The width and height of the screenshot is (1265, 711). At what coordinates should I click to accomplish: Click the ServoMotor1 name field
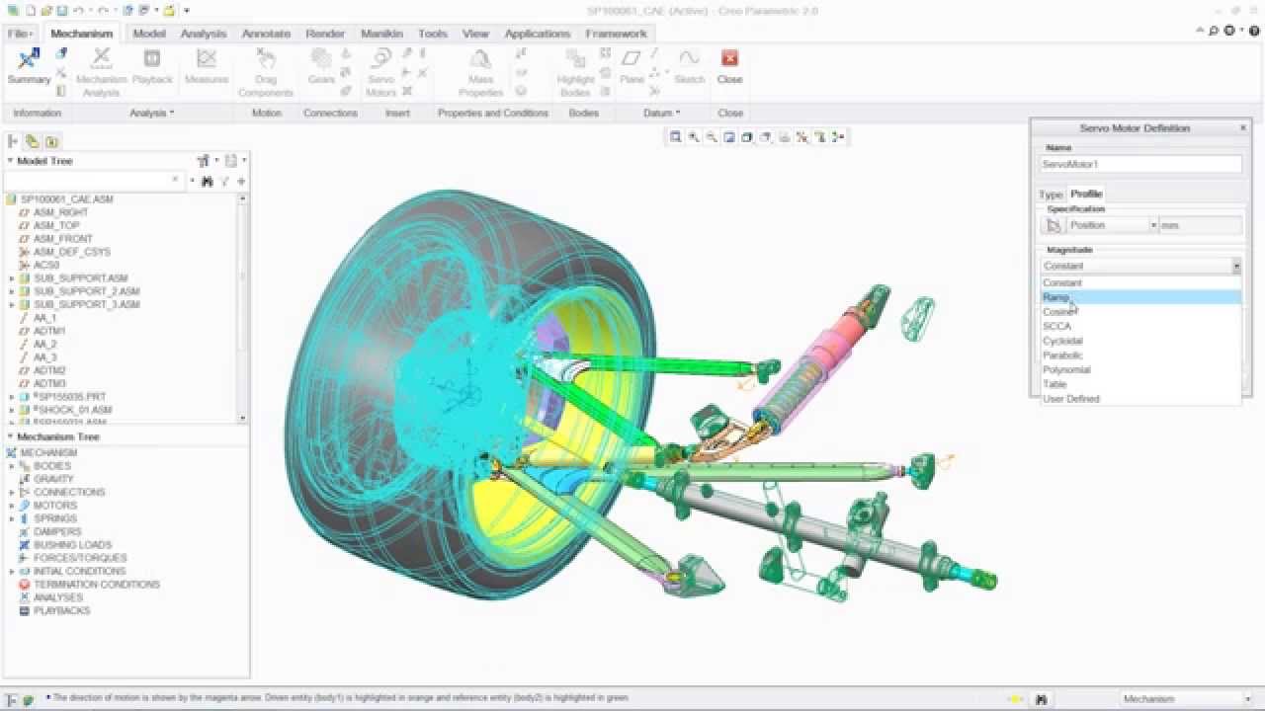tap(1140, 162)
